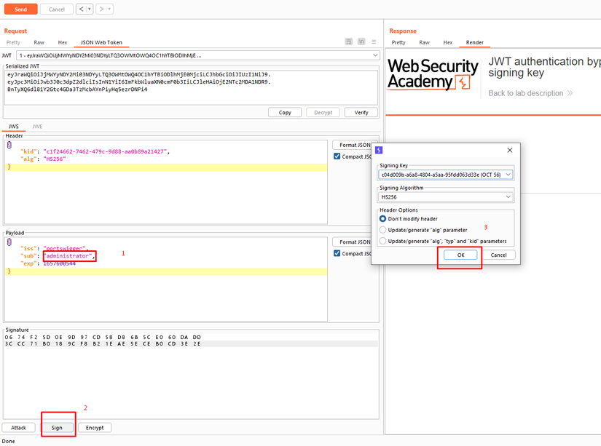Click OK in the signing dialog

pos(460,255)
